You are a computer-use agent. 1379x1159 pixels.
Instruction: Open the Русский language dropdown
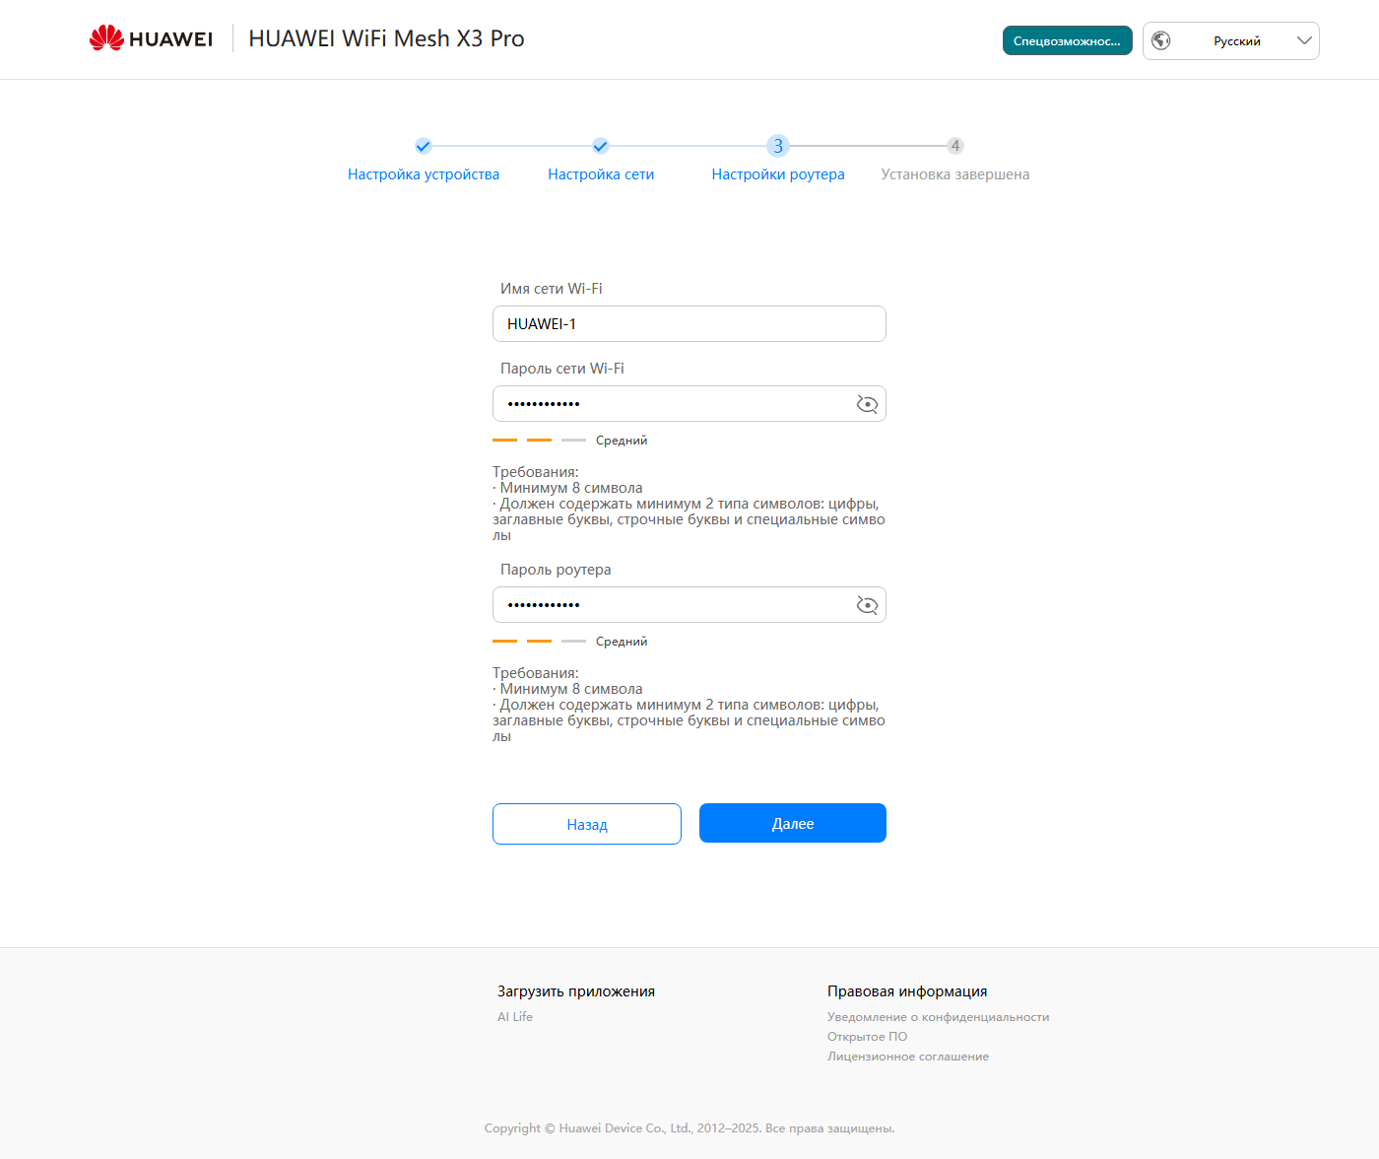click(1236, 41)
